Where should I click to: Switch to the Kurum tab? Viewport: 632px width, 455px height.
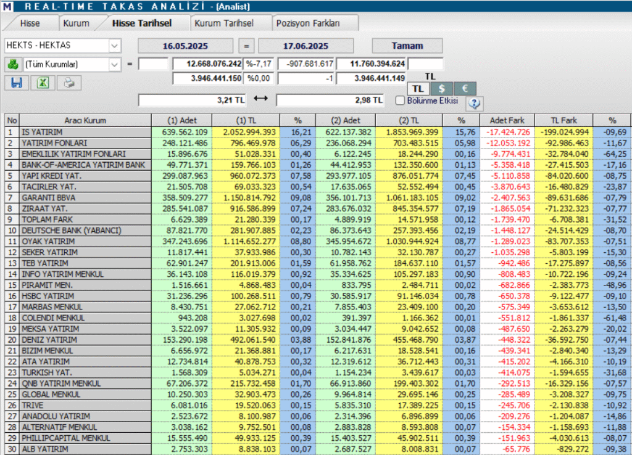point(76,23)
